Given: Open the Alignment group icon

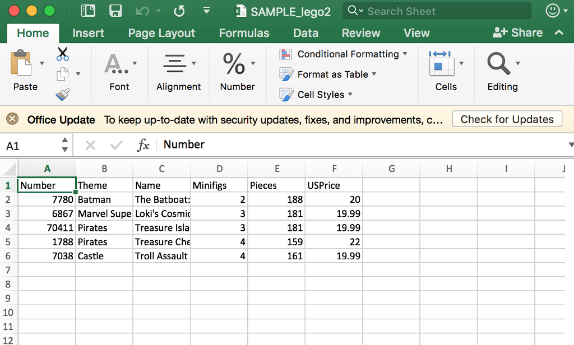Looking at the screenshot, I should click(x=175, y=63).
